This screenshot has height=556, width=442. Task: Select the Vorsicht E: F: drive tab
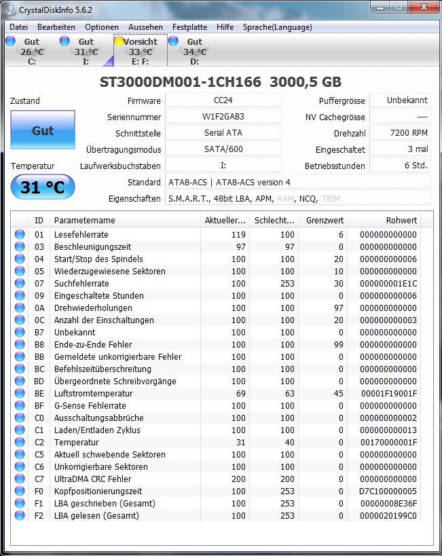pos(141,51)
